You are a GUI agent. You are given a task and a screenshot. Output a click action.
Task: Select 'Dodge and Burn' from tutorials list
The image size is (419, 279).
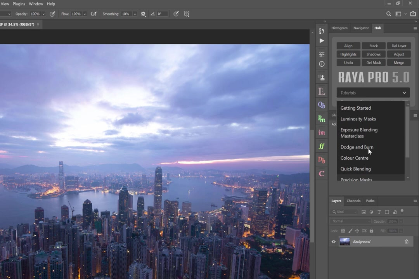[x=357, y=147]
